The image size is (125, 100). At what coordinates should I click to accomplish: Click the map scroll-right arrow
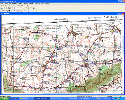coord(121,93)
